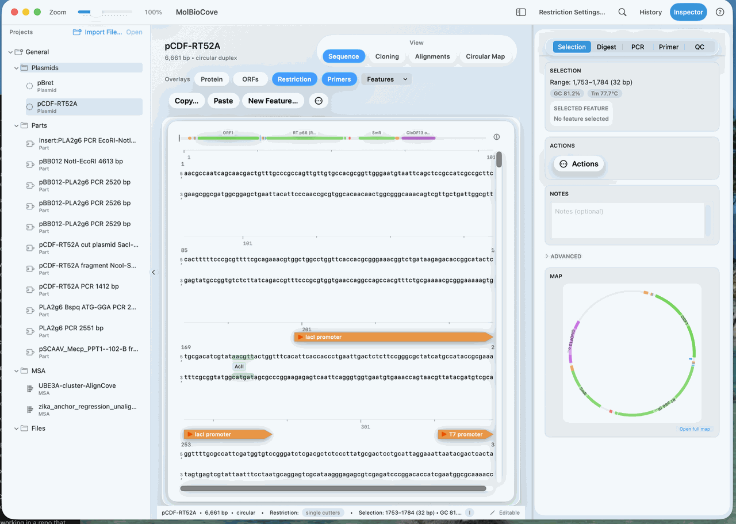Open search with the magnifying glass icon
736x524 pixels.
(x=622, y=12)
